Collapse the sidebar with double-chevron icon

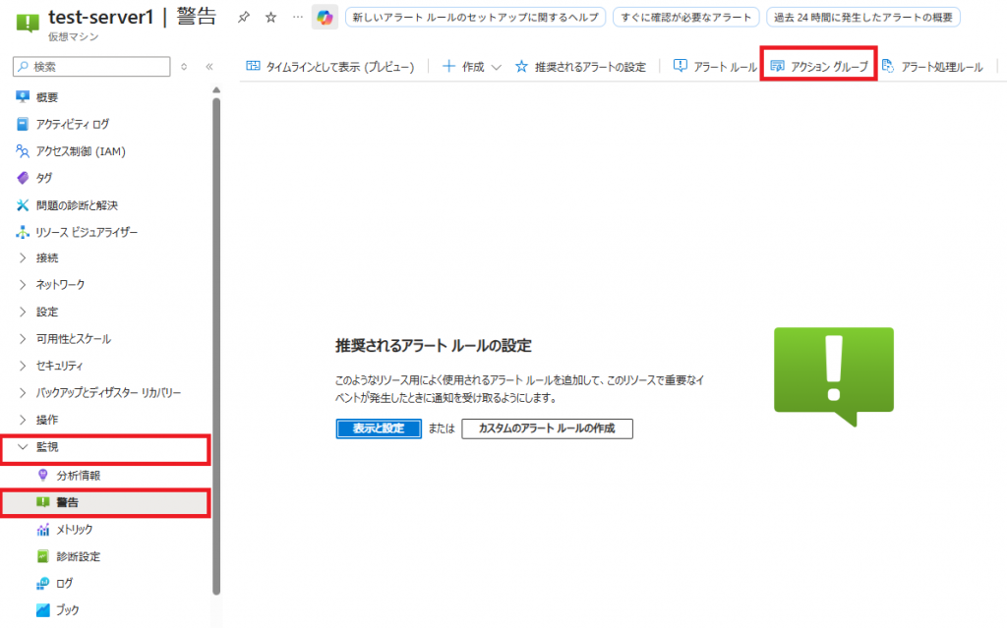click(208, 67)
